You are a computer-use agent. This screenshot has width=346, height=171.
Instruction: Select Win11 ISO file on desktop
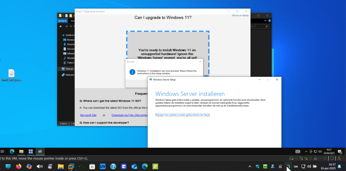[12, 76]
